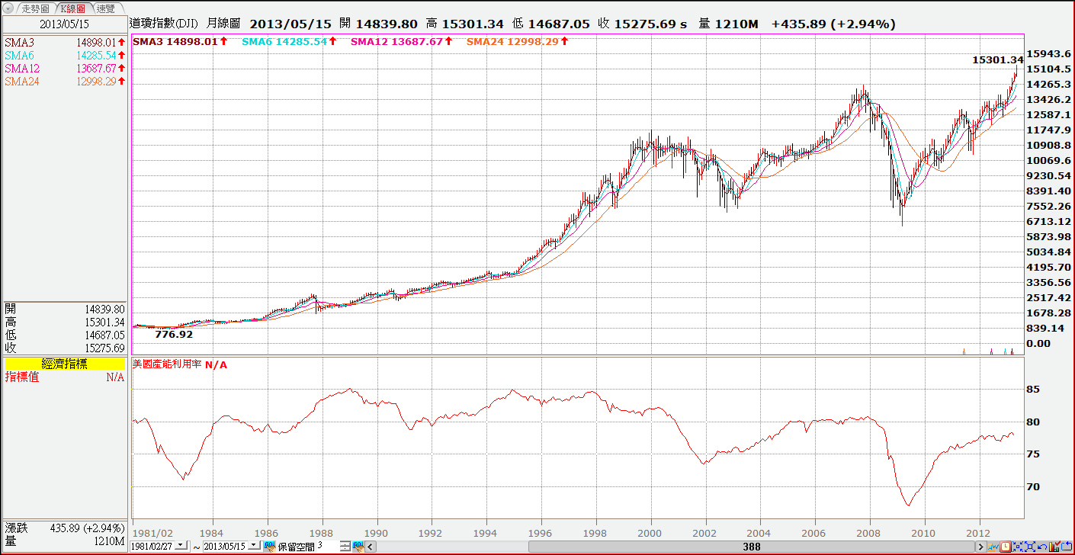The image size is (1075, 555).
Task: Click SMA6 14285.54 legend on chart
Action: [289, 41]
